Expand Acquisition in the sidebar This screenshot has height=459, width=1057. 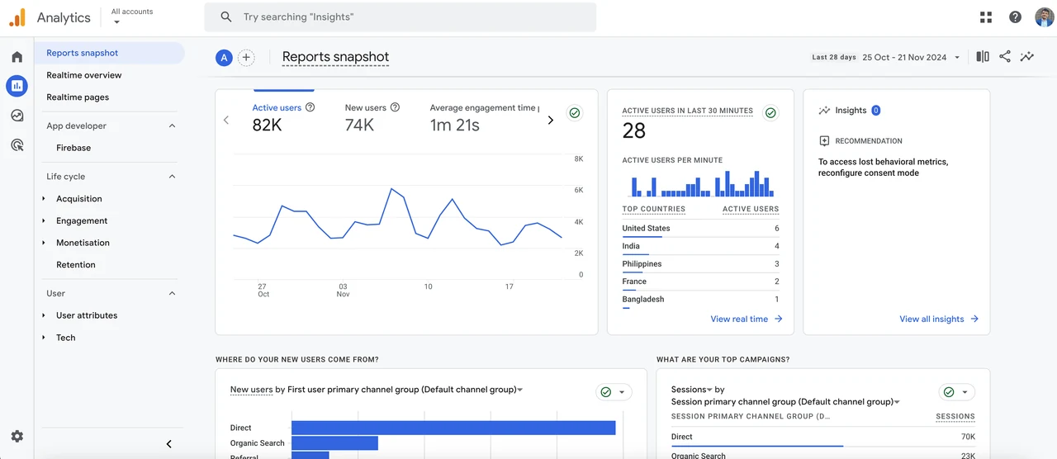coord(44,199)
